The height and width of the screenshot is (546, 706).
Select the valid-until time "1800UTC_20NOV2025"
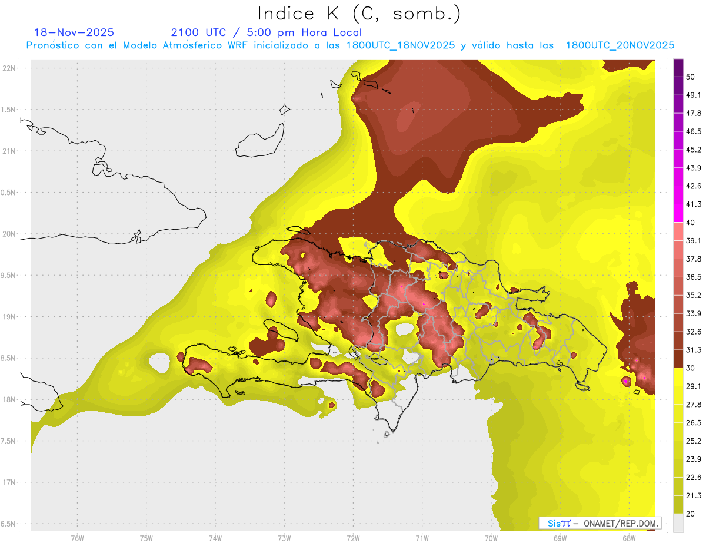(x=620, y=45)
